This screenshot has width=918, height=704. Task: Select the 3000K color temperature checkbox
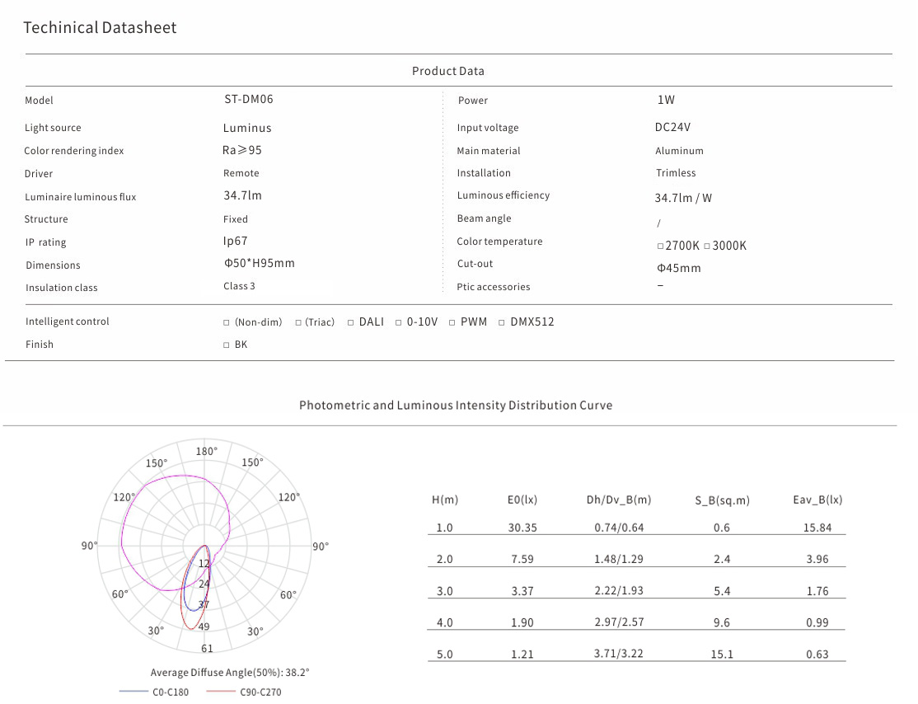707,246
